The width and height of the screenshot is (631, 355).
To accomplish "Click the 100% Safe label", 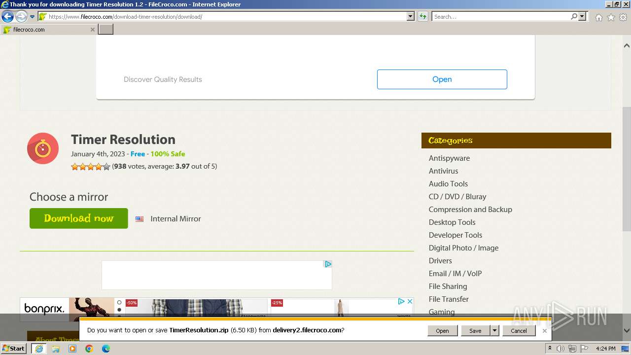I will 168,154.
